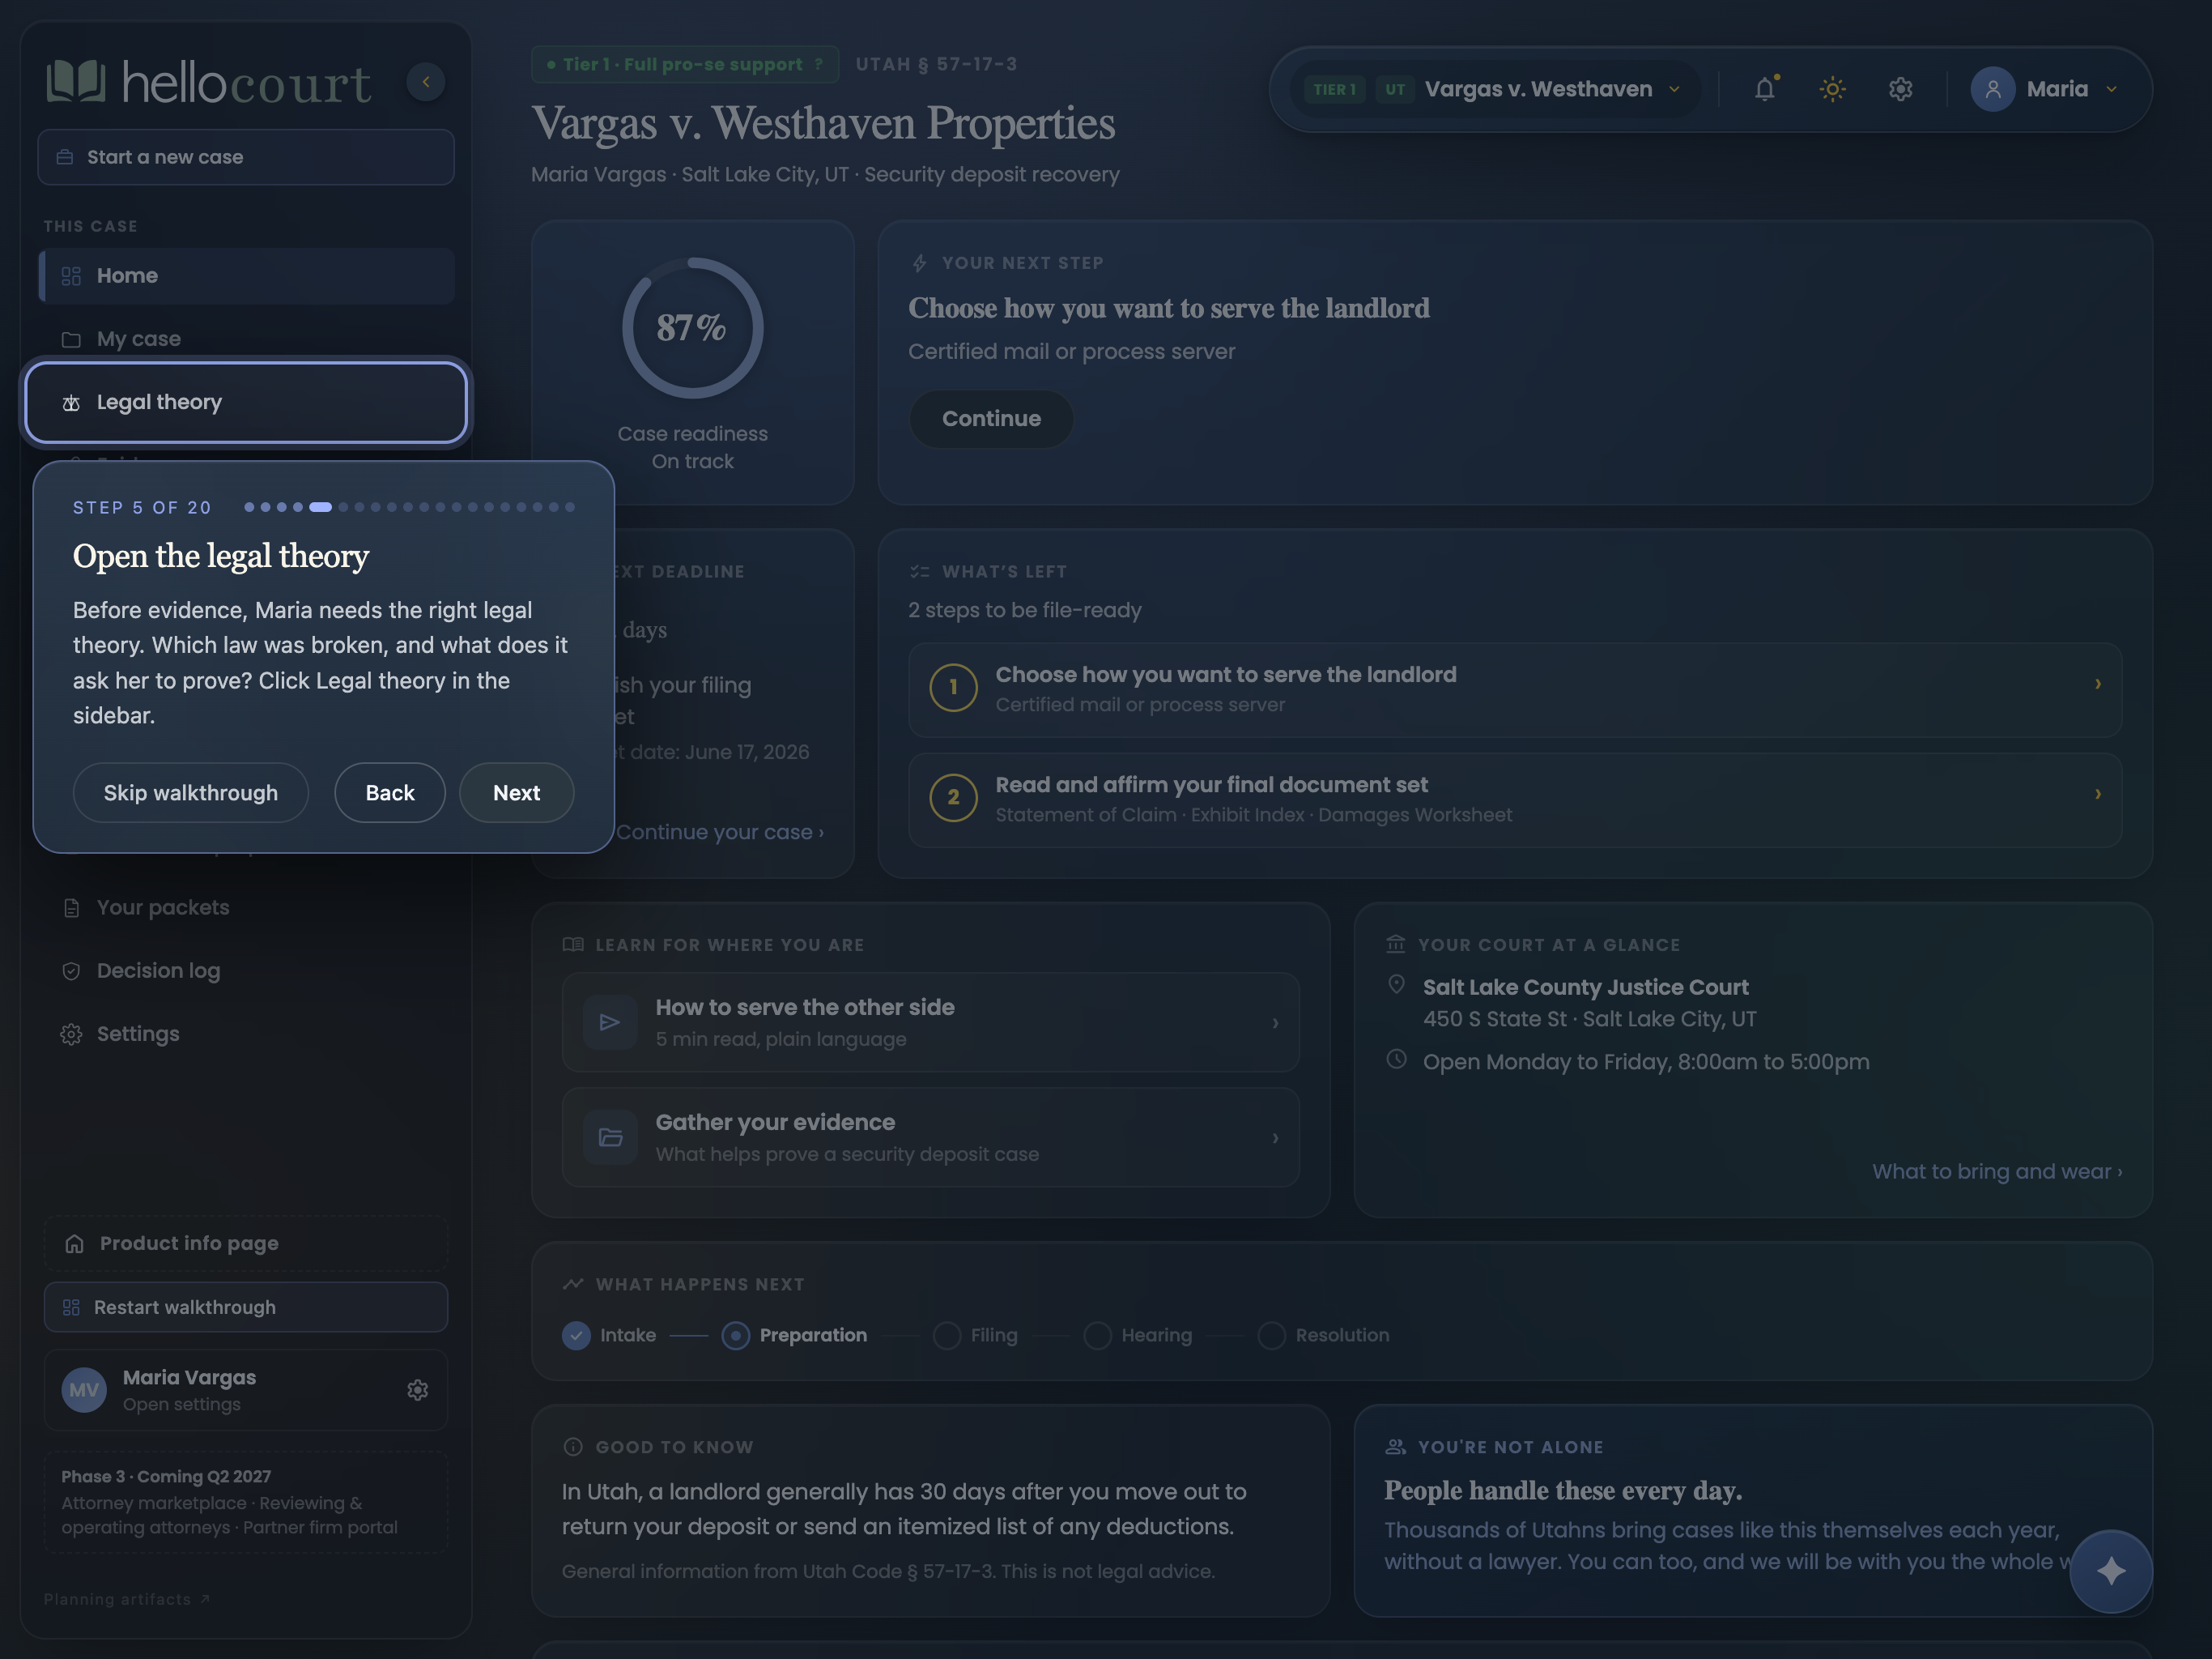Expand the Maria user menu

2045,89
